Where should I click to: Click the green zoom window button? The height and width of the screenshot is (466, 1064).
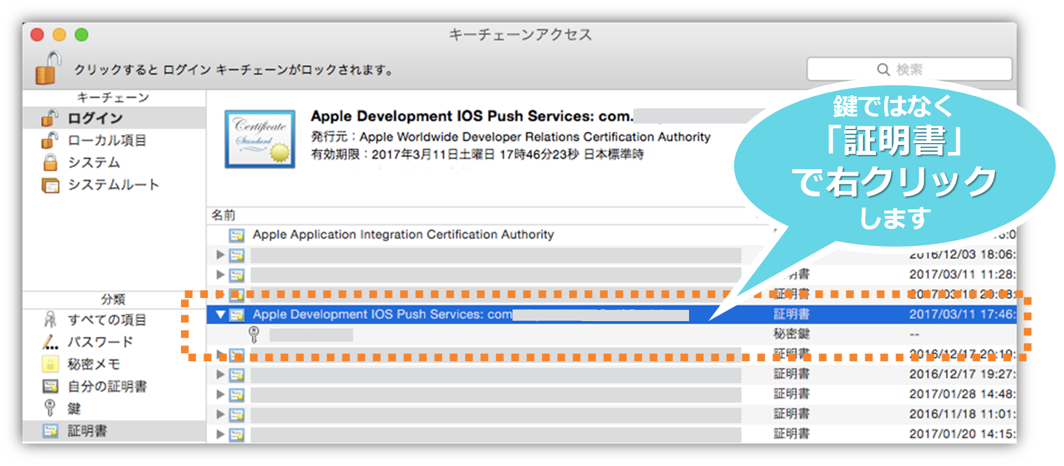[82, 35]
